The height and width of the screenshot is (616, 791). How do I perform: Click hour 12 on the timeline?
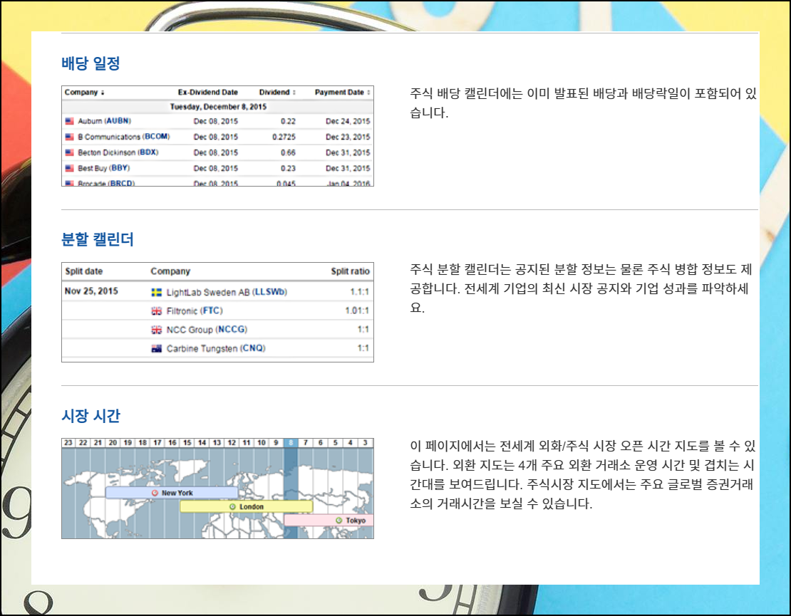click(232, 442)
